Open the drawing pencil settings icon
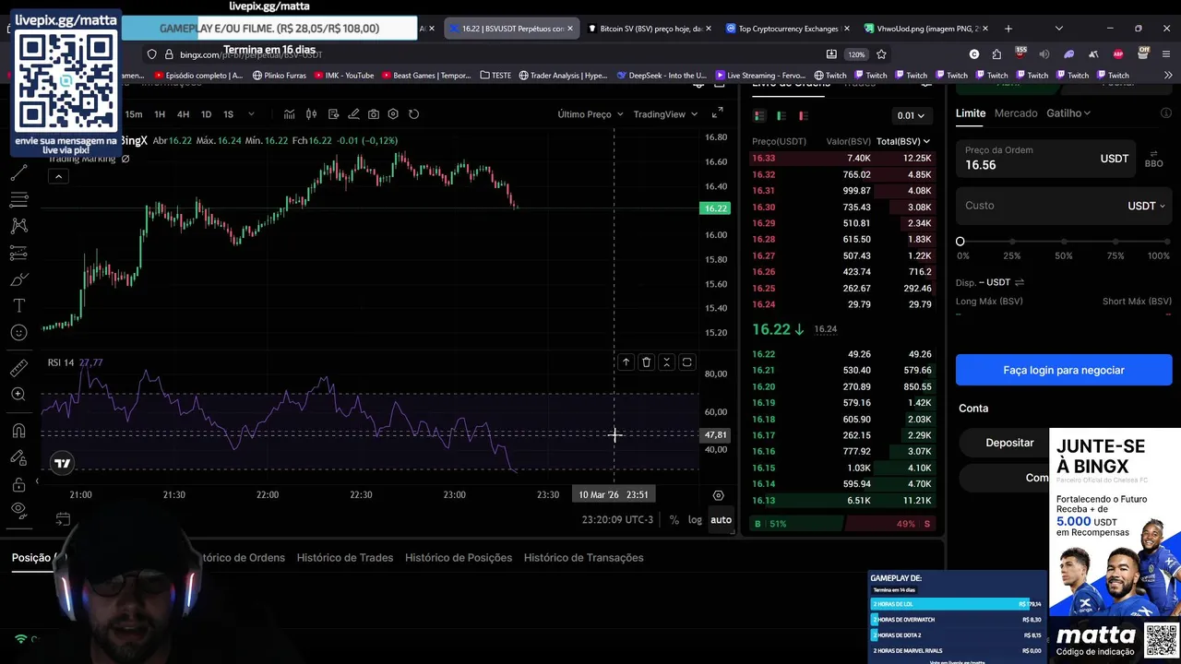Viewport: 1181px width, 664px height. pyautogui.click(x=352, y=114)
